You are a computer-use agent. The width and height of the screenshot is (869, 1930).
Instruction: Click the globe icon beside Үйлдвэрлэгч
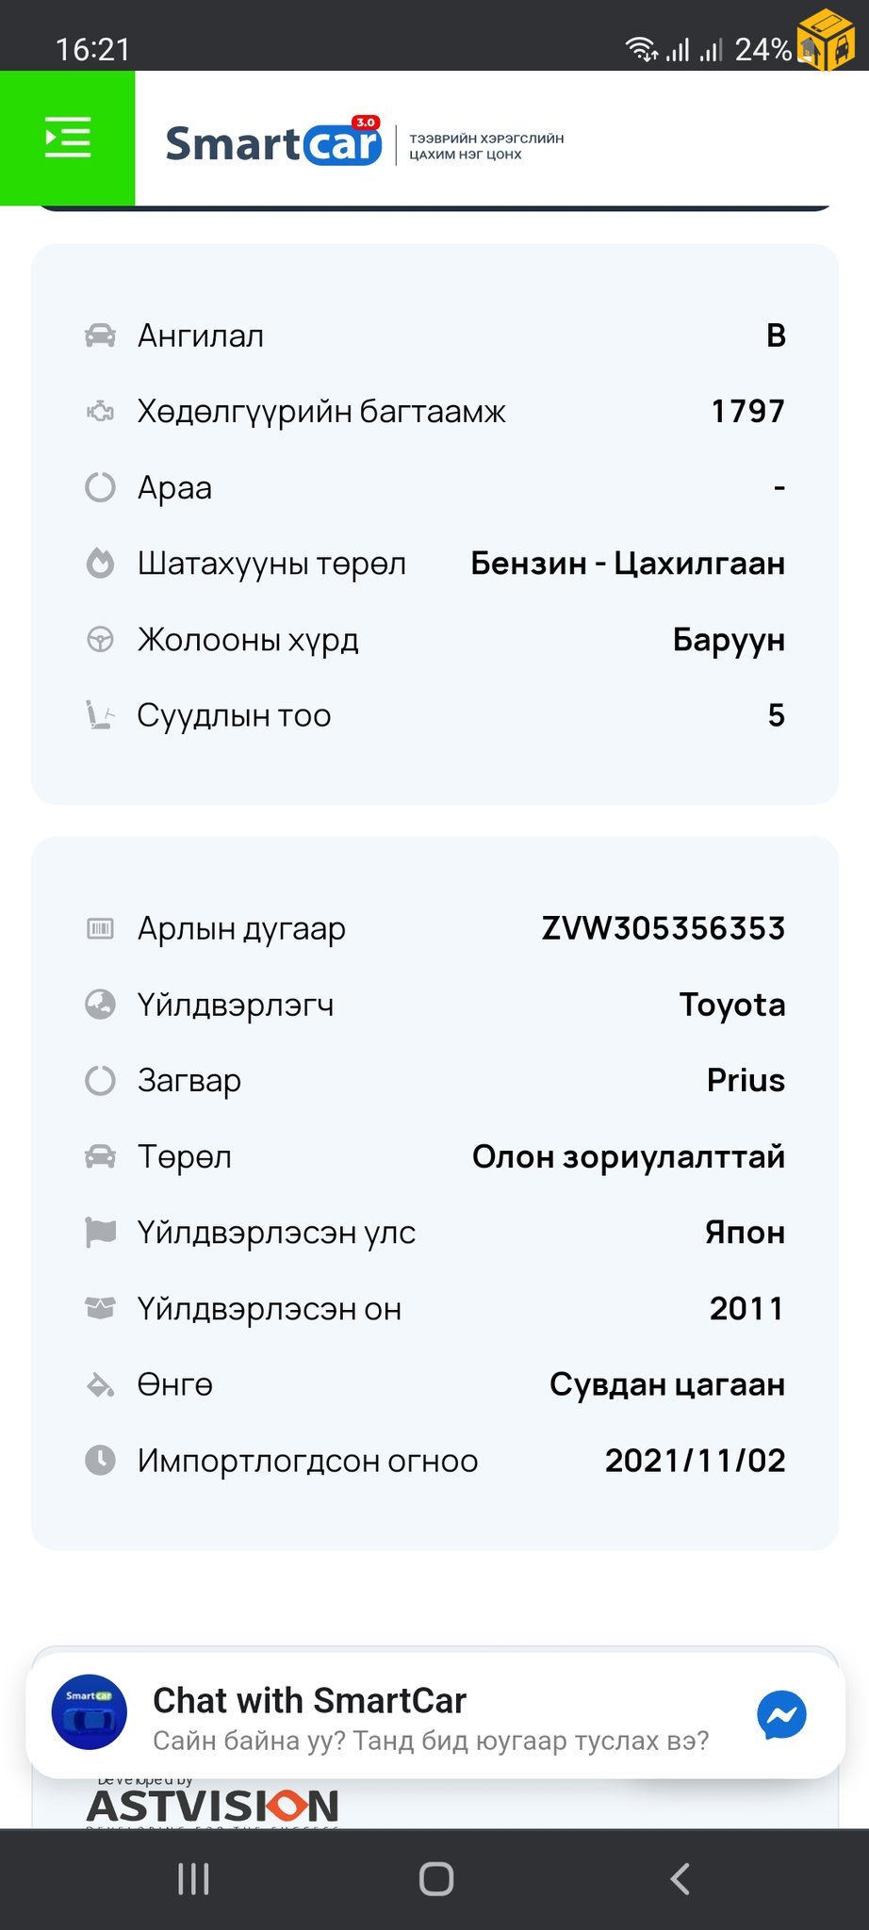pyautogui.click(x=100, y=1005)
